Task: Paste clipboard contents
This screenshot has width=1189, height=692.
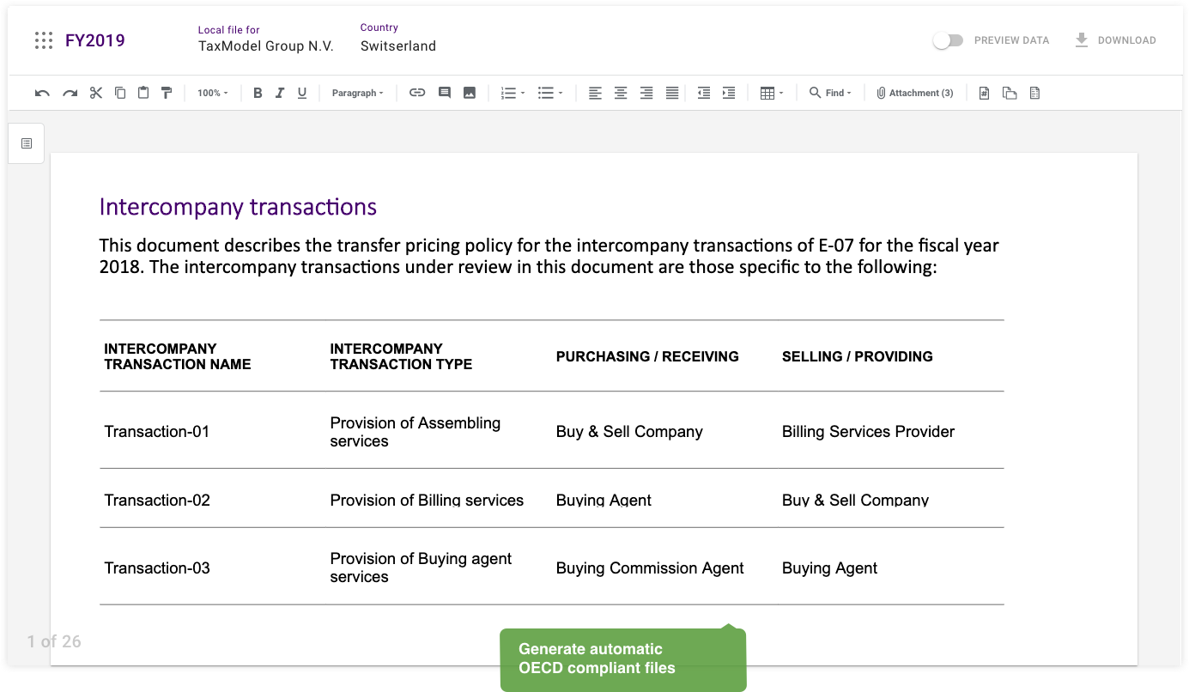Action: [143, 93]
